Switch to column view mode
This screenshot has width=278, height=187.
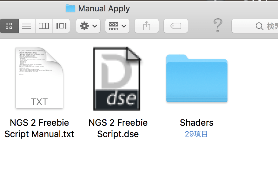point(44,26)
